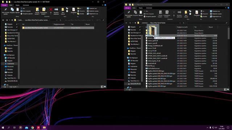Switch left window to large icons view

point(105,87)
